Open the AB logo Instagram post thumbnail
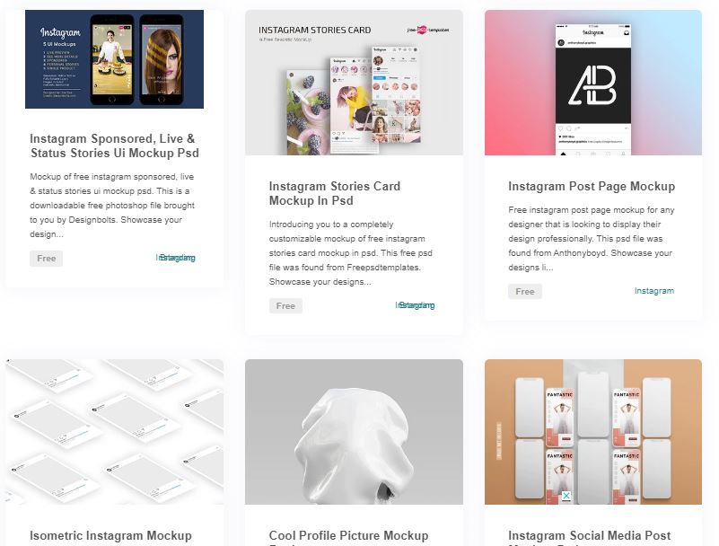Viewport: 719px width, 546px height. (x=593, y=83)
